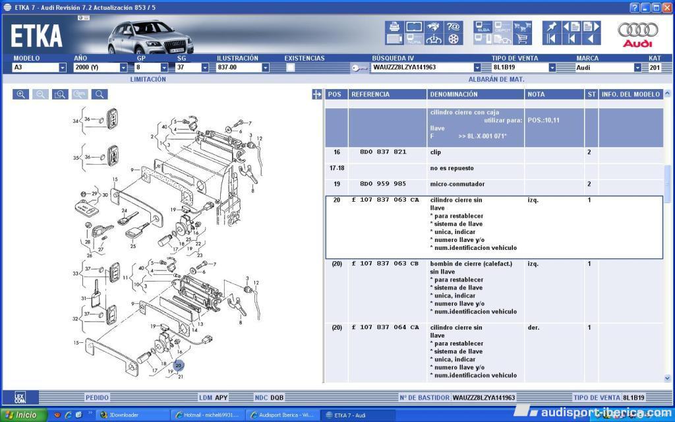Click the parts list scroll down arrow
The width and height of the screenshot is (675, 422).
(667, 378)
